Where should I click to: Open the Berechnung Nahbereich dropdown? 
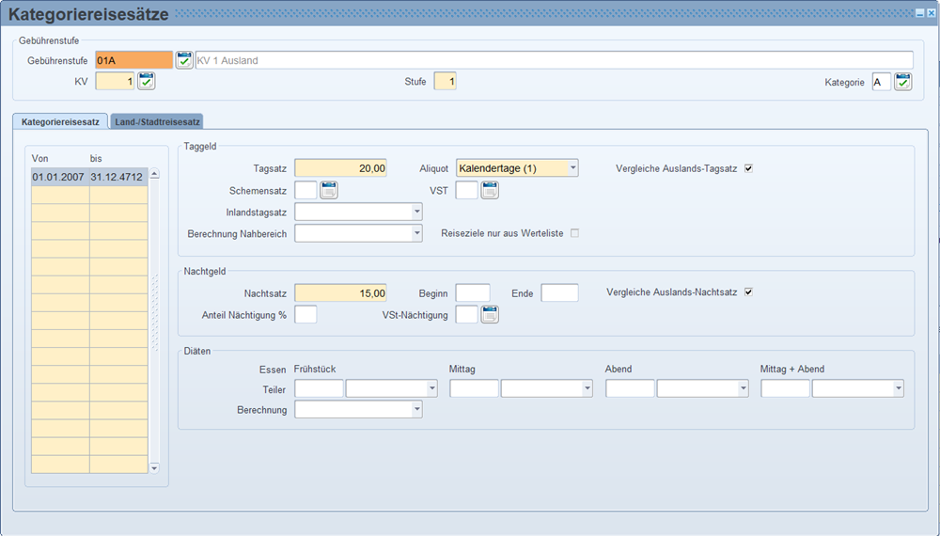coord(416,233)
